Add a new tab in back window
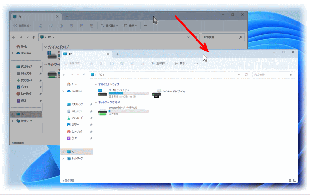 coord(67,17)
